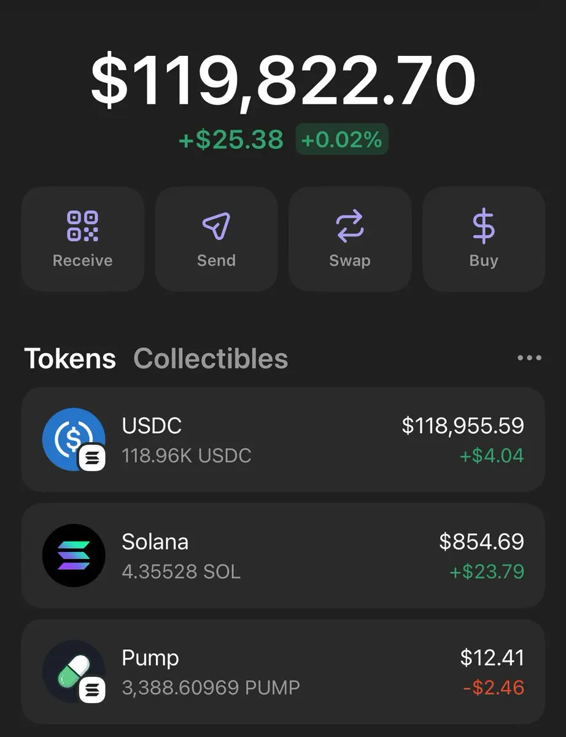Tap the Receive QR code icon

coord(82,226)
